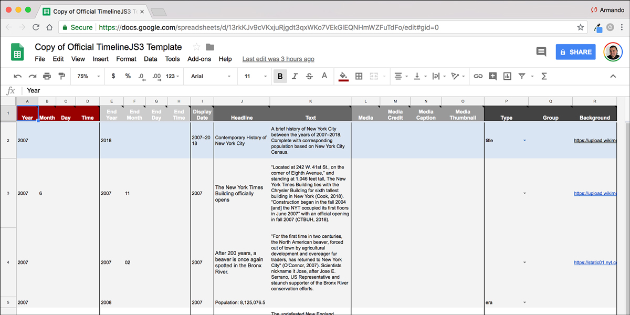Click the print icon
Image resolution: width=630 pixels, height=315 pixels.
point(47,76)
